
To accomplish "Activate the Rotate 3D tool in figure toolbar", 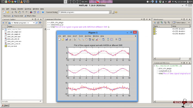I will [x=90, y=39].
